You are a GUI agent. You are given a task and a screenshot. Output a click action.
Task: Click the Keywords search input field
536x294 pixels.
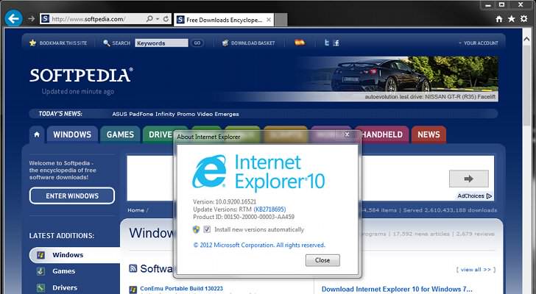pyautogui.click(x=161, y=43)
